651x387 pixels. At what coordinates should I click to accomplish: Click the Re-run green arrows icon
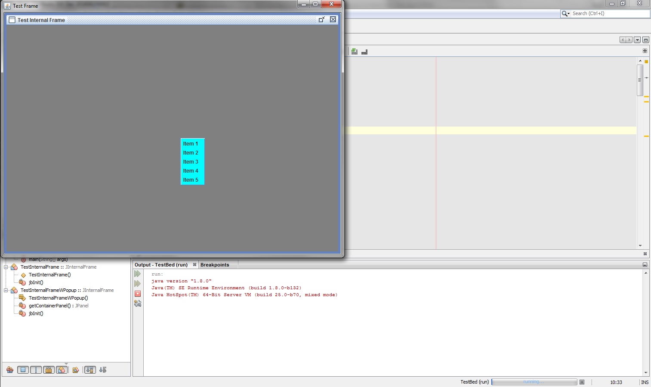coord(138,274)
